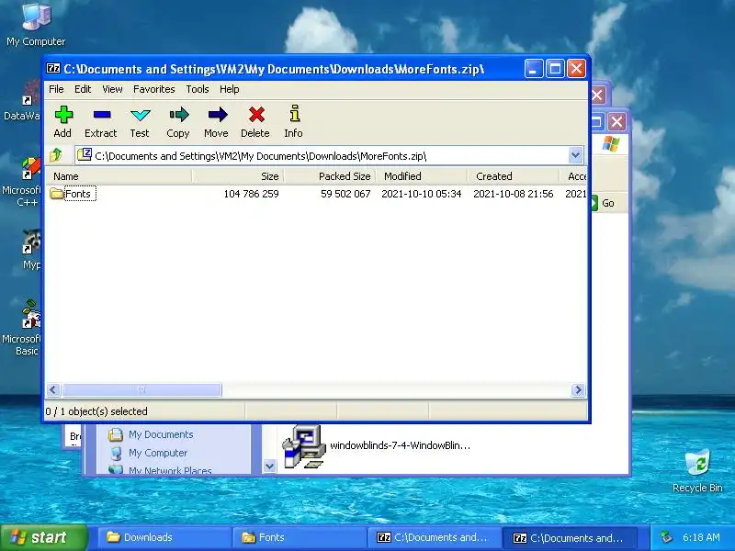Click packed size 59 502 067
This screenshot has height=551, width=735.
click(x=345, y=194)
